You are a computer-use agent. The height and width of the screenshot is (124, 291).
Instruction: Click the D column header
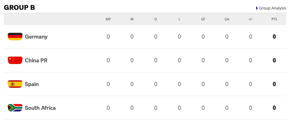click(156, 19)
